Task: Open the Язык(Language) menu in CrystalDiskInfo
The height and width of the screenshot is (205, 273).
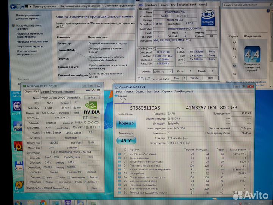Action: (x=184, y=91)
